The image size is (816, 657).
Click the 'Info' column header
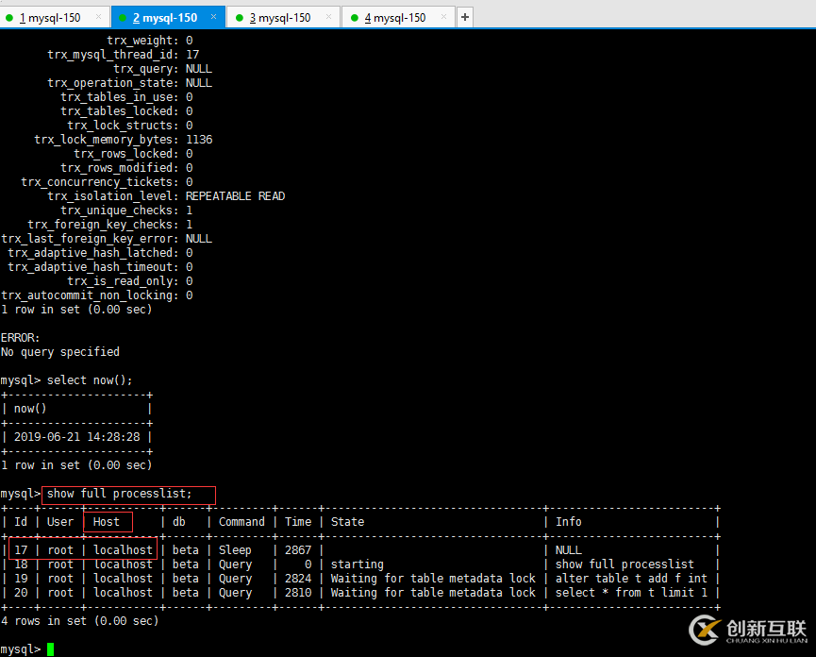[x=568, y=522]
